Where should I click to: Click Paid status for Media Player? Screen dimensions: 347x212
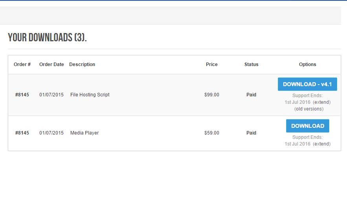click(x=252, y=133)
